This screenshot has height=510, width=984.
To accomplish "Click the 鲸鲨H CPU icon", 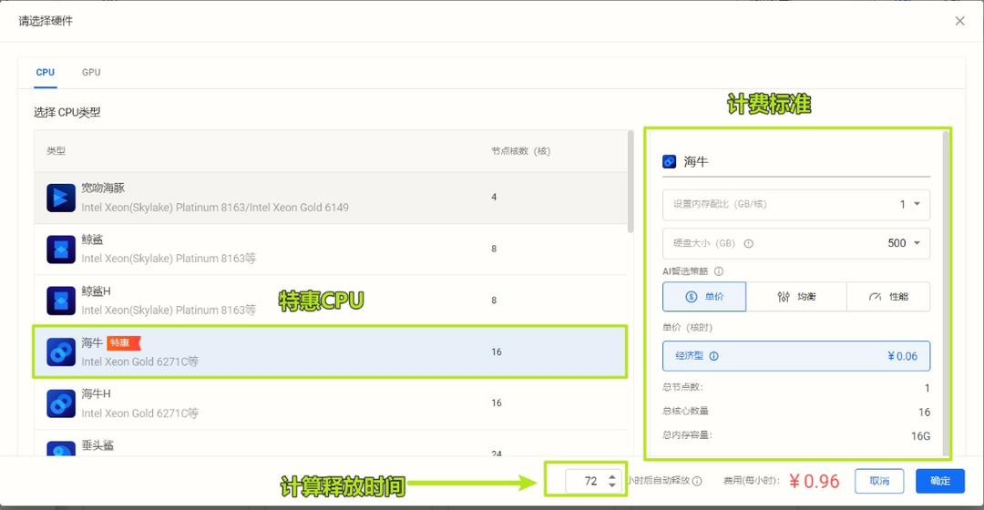I will 61,301.
